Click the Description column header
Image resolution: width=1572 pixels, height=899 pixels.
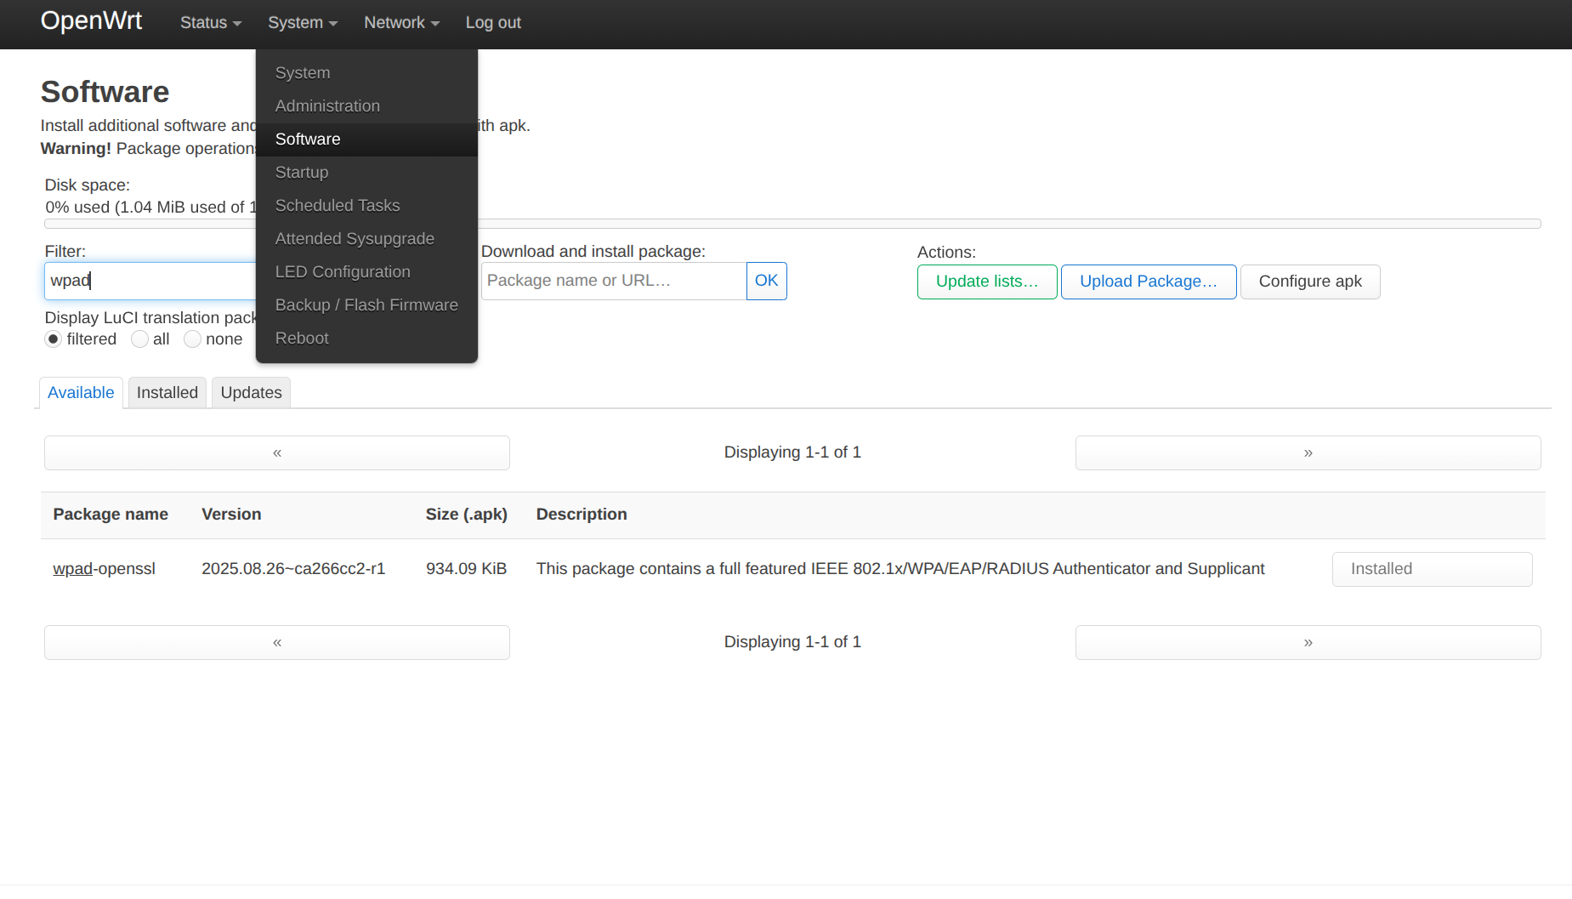[582, 515]
